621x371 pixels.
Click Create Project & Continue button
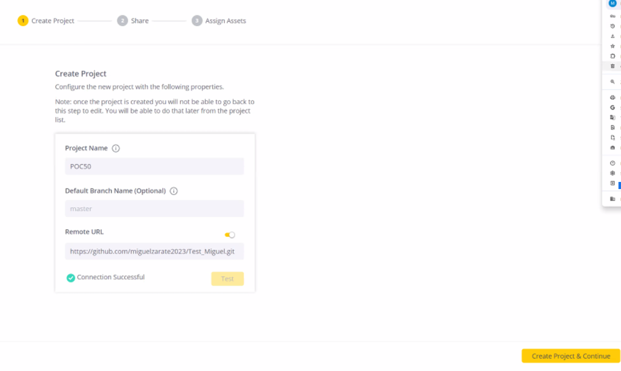tap(571, 356)
